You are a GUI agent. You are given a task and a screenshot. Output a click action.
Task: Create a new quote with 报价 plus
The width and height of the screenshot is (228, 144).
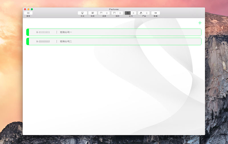(120, 13)
